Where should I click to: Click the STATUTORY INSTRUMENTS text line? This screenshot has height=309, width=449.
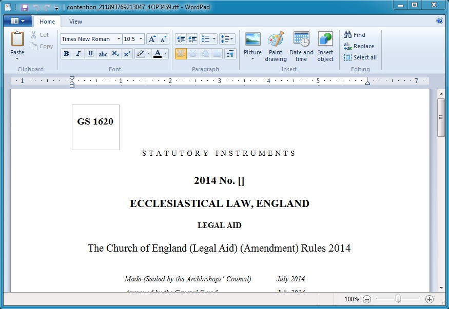pyautogui.click(x=219, y=153)
